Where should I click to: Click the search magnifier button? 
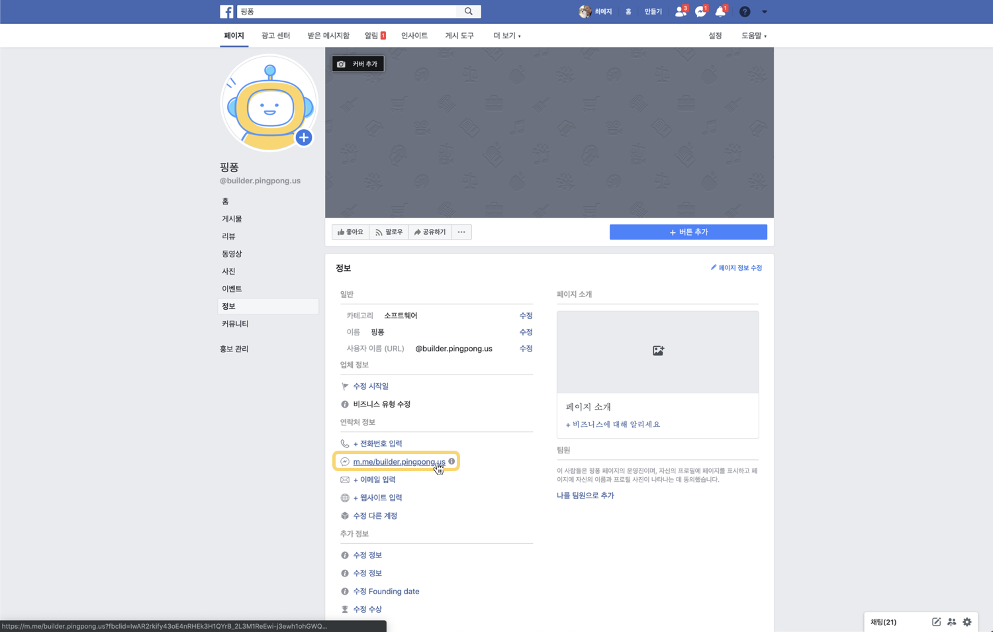tap(469, 11)
